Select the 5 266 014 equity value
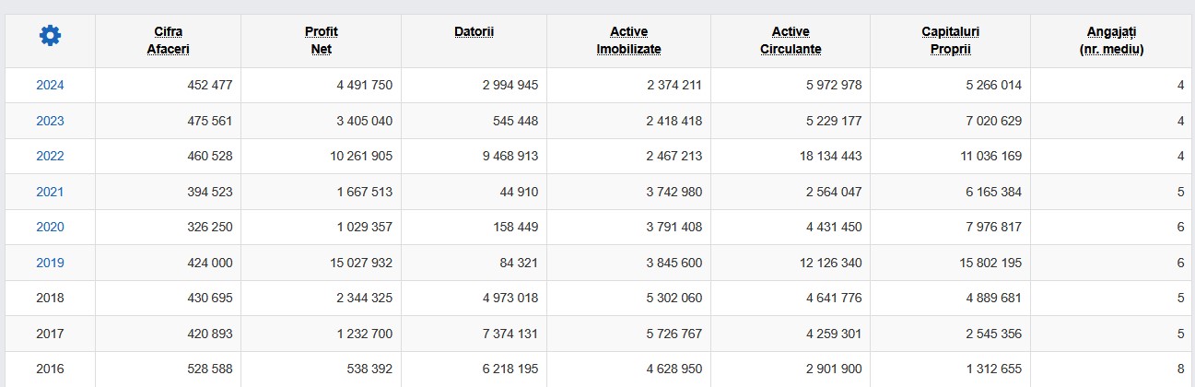The height and width of the screenshot is (387, 1195). pos(993,86)
